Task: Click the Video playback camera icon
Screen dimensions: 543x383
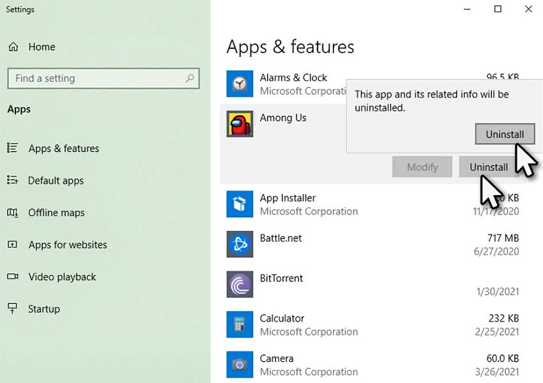Action: click(13, 277)
